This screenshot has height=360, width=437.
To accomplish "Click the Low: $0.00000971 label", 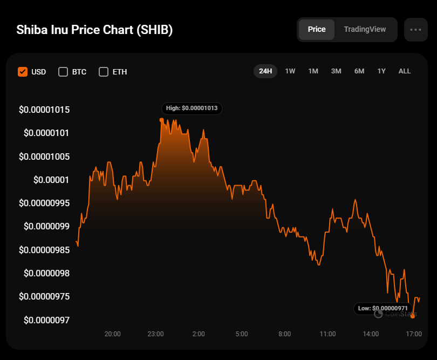I will tap(383, 308).
